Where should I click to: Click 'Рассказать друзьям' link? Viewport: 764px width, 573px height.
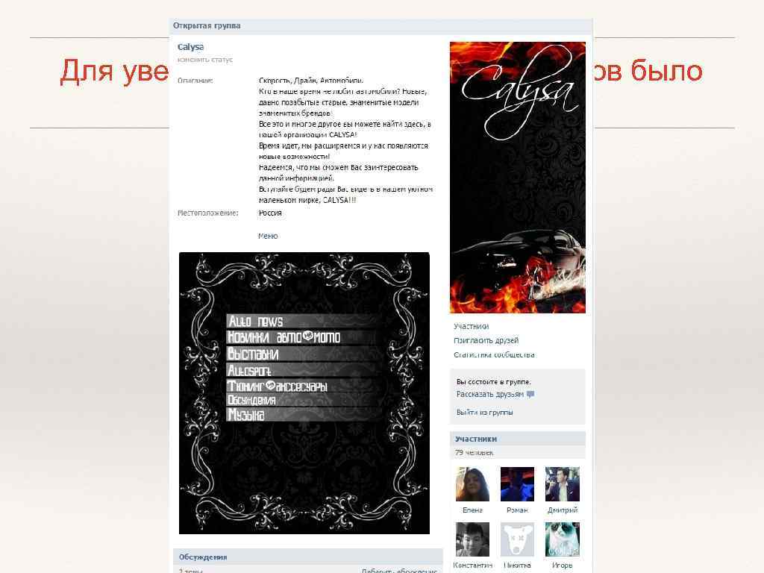490,394
